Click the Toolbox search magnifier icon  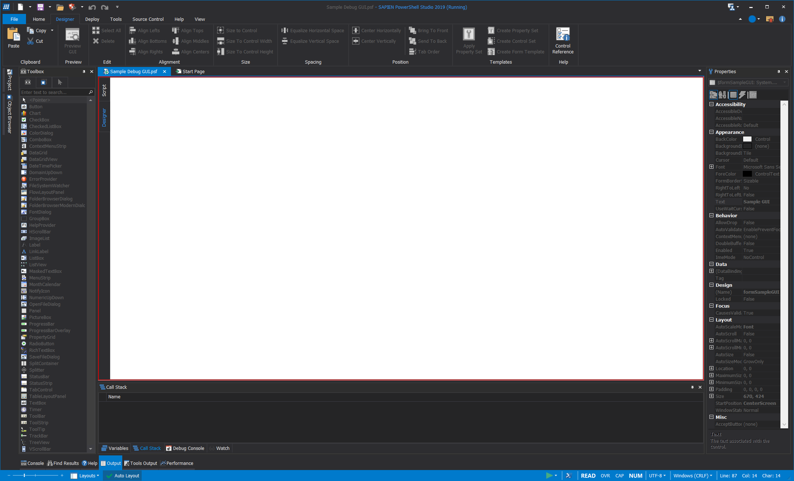91,92
